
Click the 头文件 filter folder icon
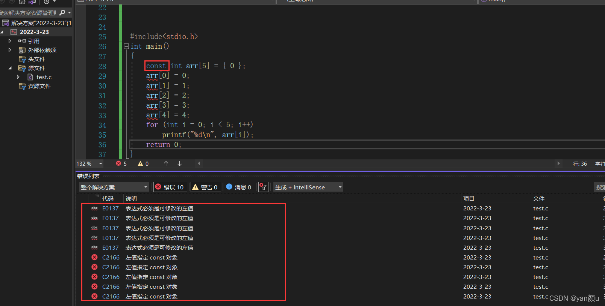[22, 59]
